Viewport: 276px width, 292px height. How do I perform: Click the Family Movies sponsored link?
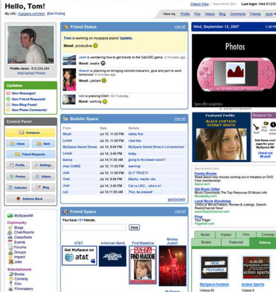[x=205, y=174]
